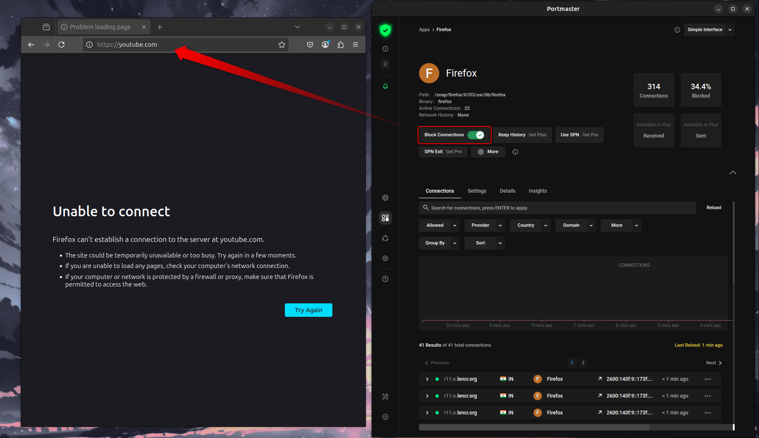Click Previous page link
759x438 pixels.
pos(437,363)
